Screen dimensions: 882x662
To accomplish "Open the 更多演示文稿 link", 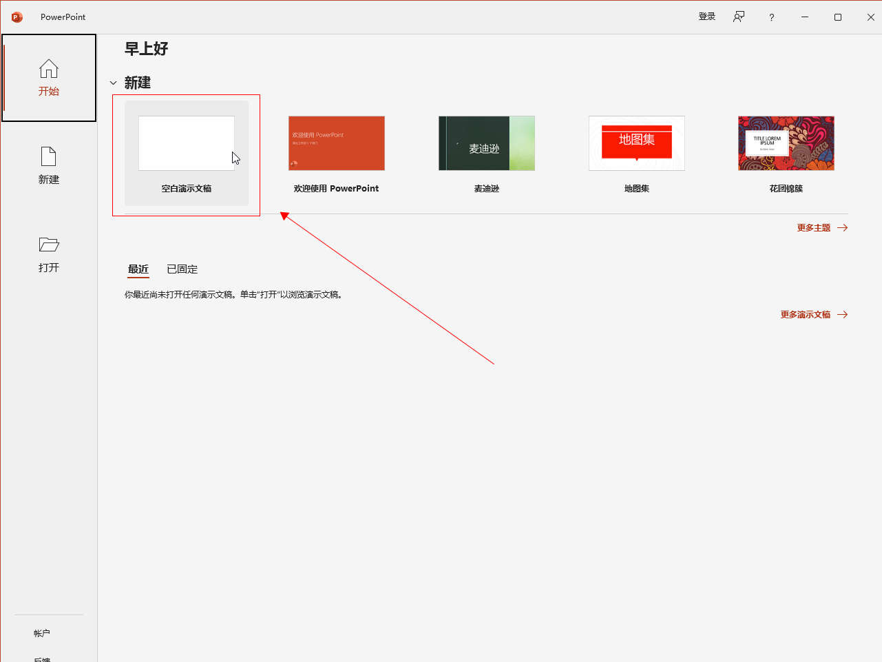I will 805,315.
